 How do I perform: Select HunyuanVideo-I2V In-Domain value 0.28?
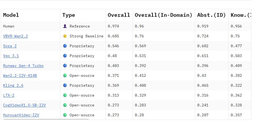tap(139, 115)
